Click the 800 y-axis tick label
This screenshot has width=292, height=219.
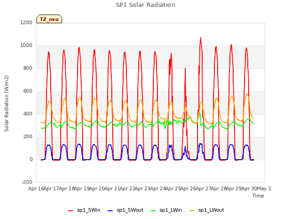pos(28,68)
